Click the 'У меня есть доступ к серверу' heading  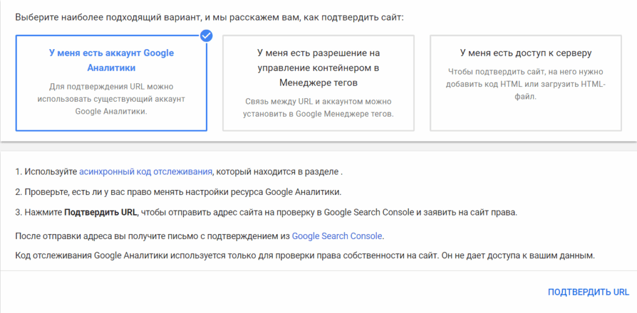coord(525,53)
